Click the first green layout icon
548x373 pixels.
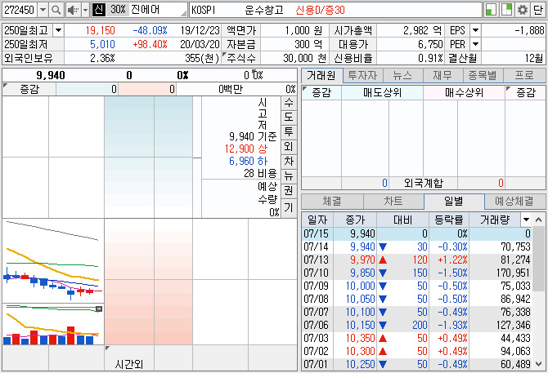491,10
